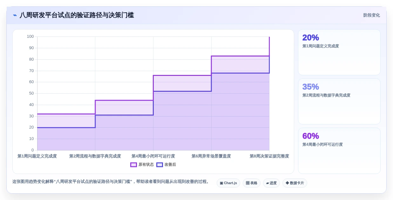The height and width of the screenshot is (200, 393).
Task: Toggle the 改善后 legend entry
Action: coord(166,164)
